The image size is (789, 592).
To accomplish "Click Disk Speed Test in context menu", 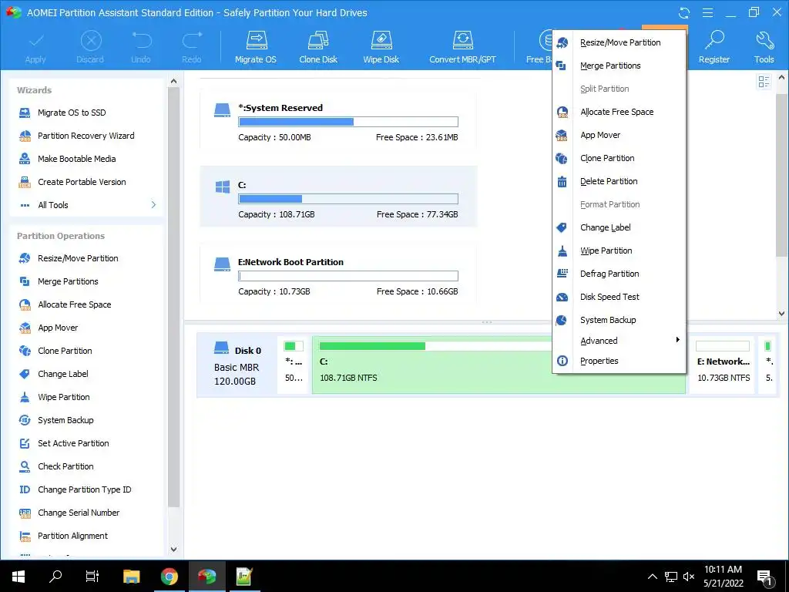I will [619, 297].
